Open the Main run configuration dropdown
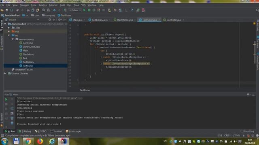The image size is (259, 145). (x=75, y=10)
